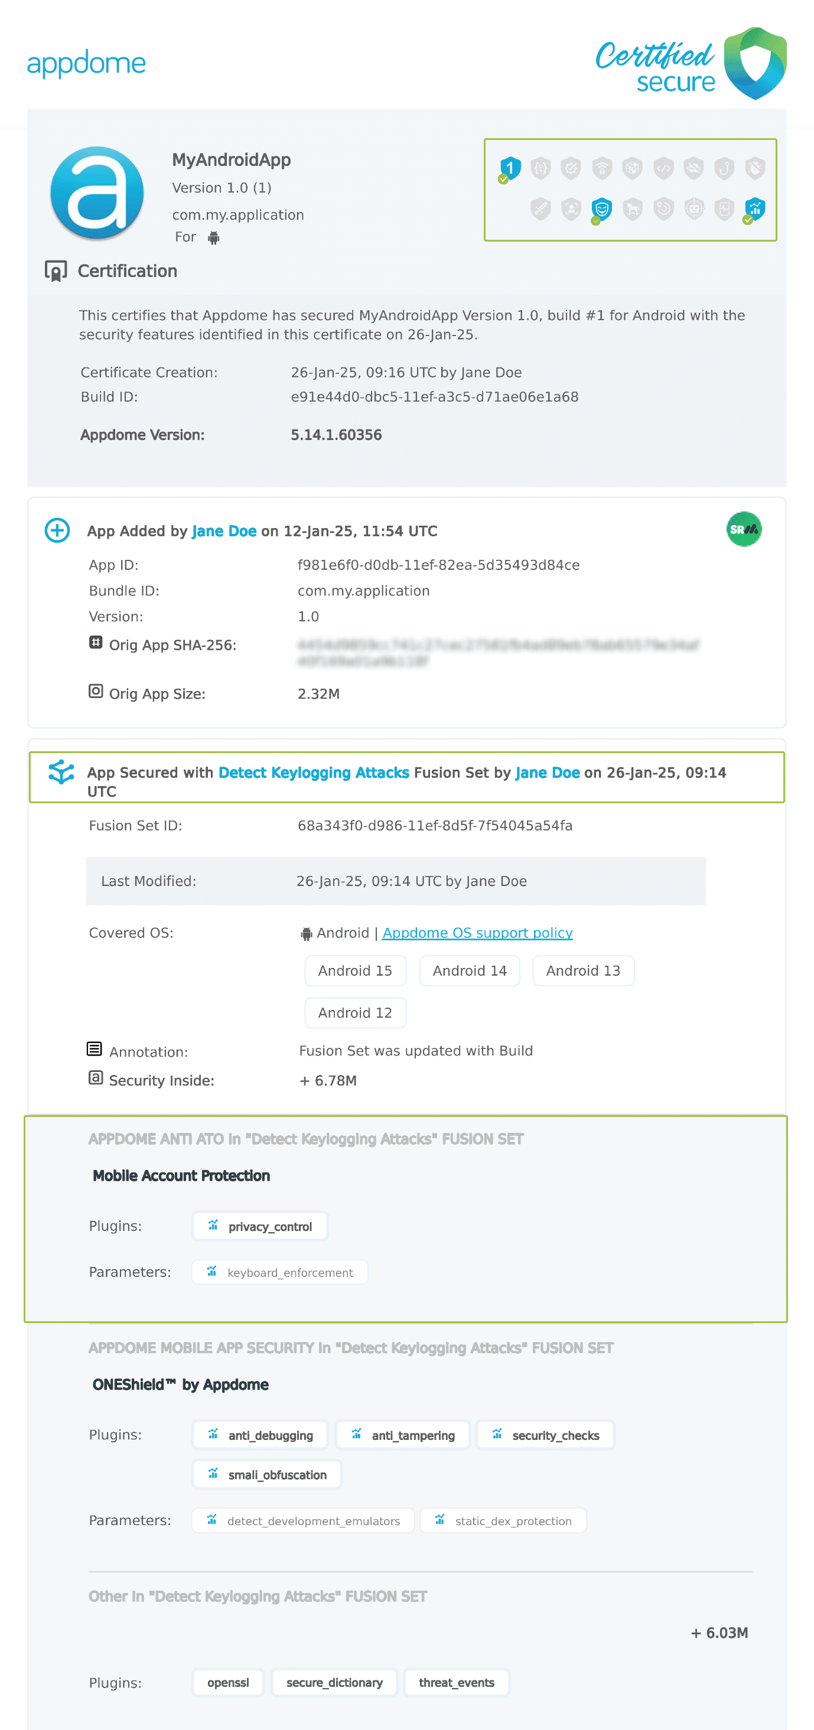Click the code brackets shield badge
The width and height of the screenshot is (814, 1730).
coord(663,168)
